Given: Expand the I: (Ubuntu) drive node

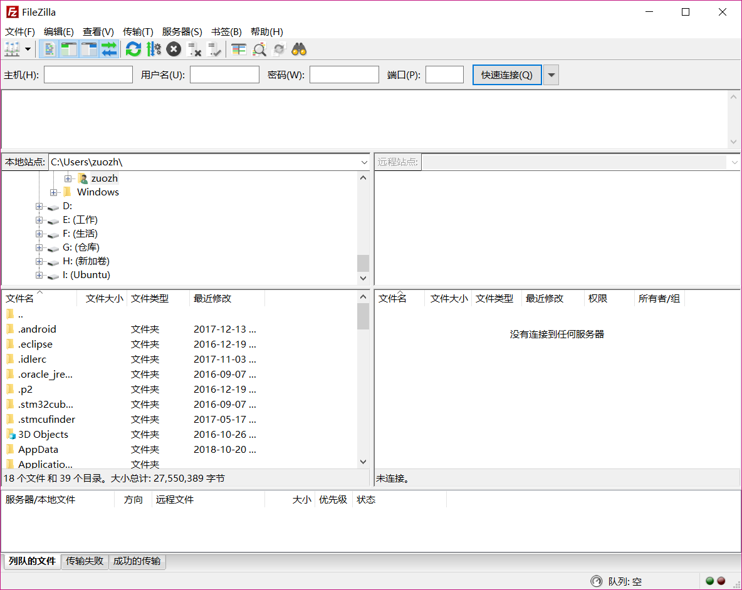Looking at the screenshot, I should point(39,275).
